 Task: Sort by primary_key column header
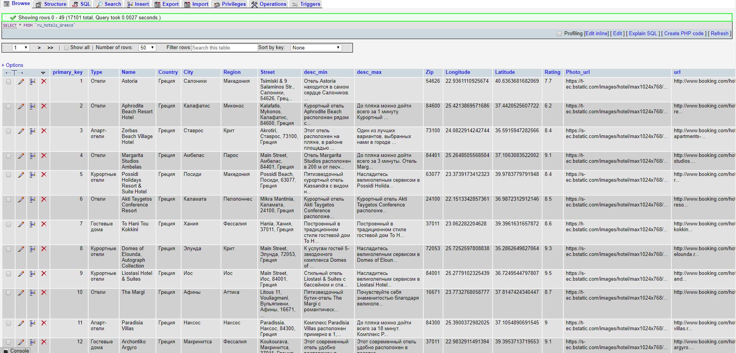click(x=67, y=72)
